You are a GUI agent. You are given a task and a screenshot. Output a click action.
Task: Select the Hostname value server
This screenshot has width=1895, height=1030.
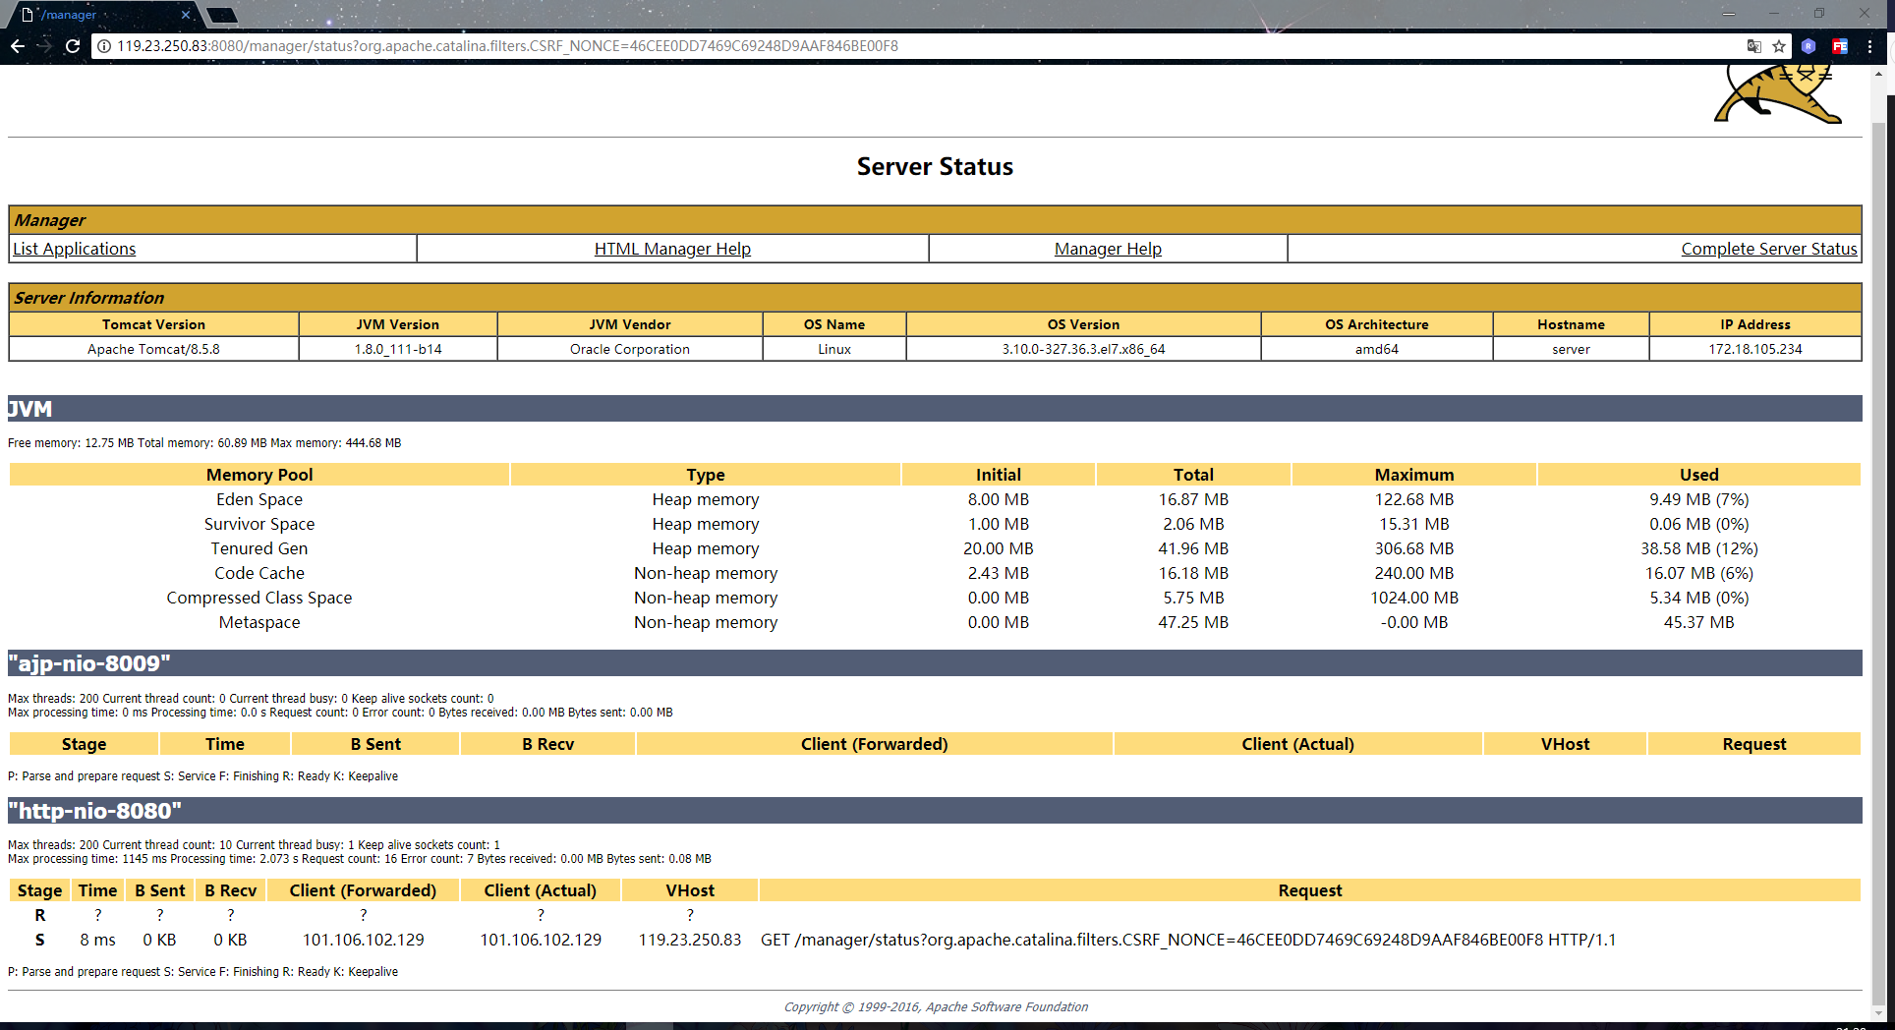(1571, 349)
